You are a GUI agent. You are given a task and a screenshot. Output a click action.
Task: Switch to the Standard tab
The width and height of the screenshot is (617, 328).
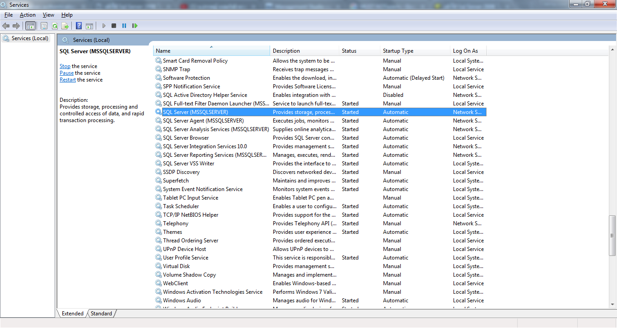pos(101,313)
